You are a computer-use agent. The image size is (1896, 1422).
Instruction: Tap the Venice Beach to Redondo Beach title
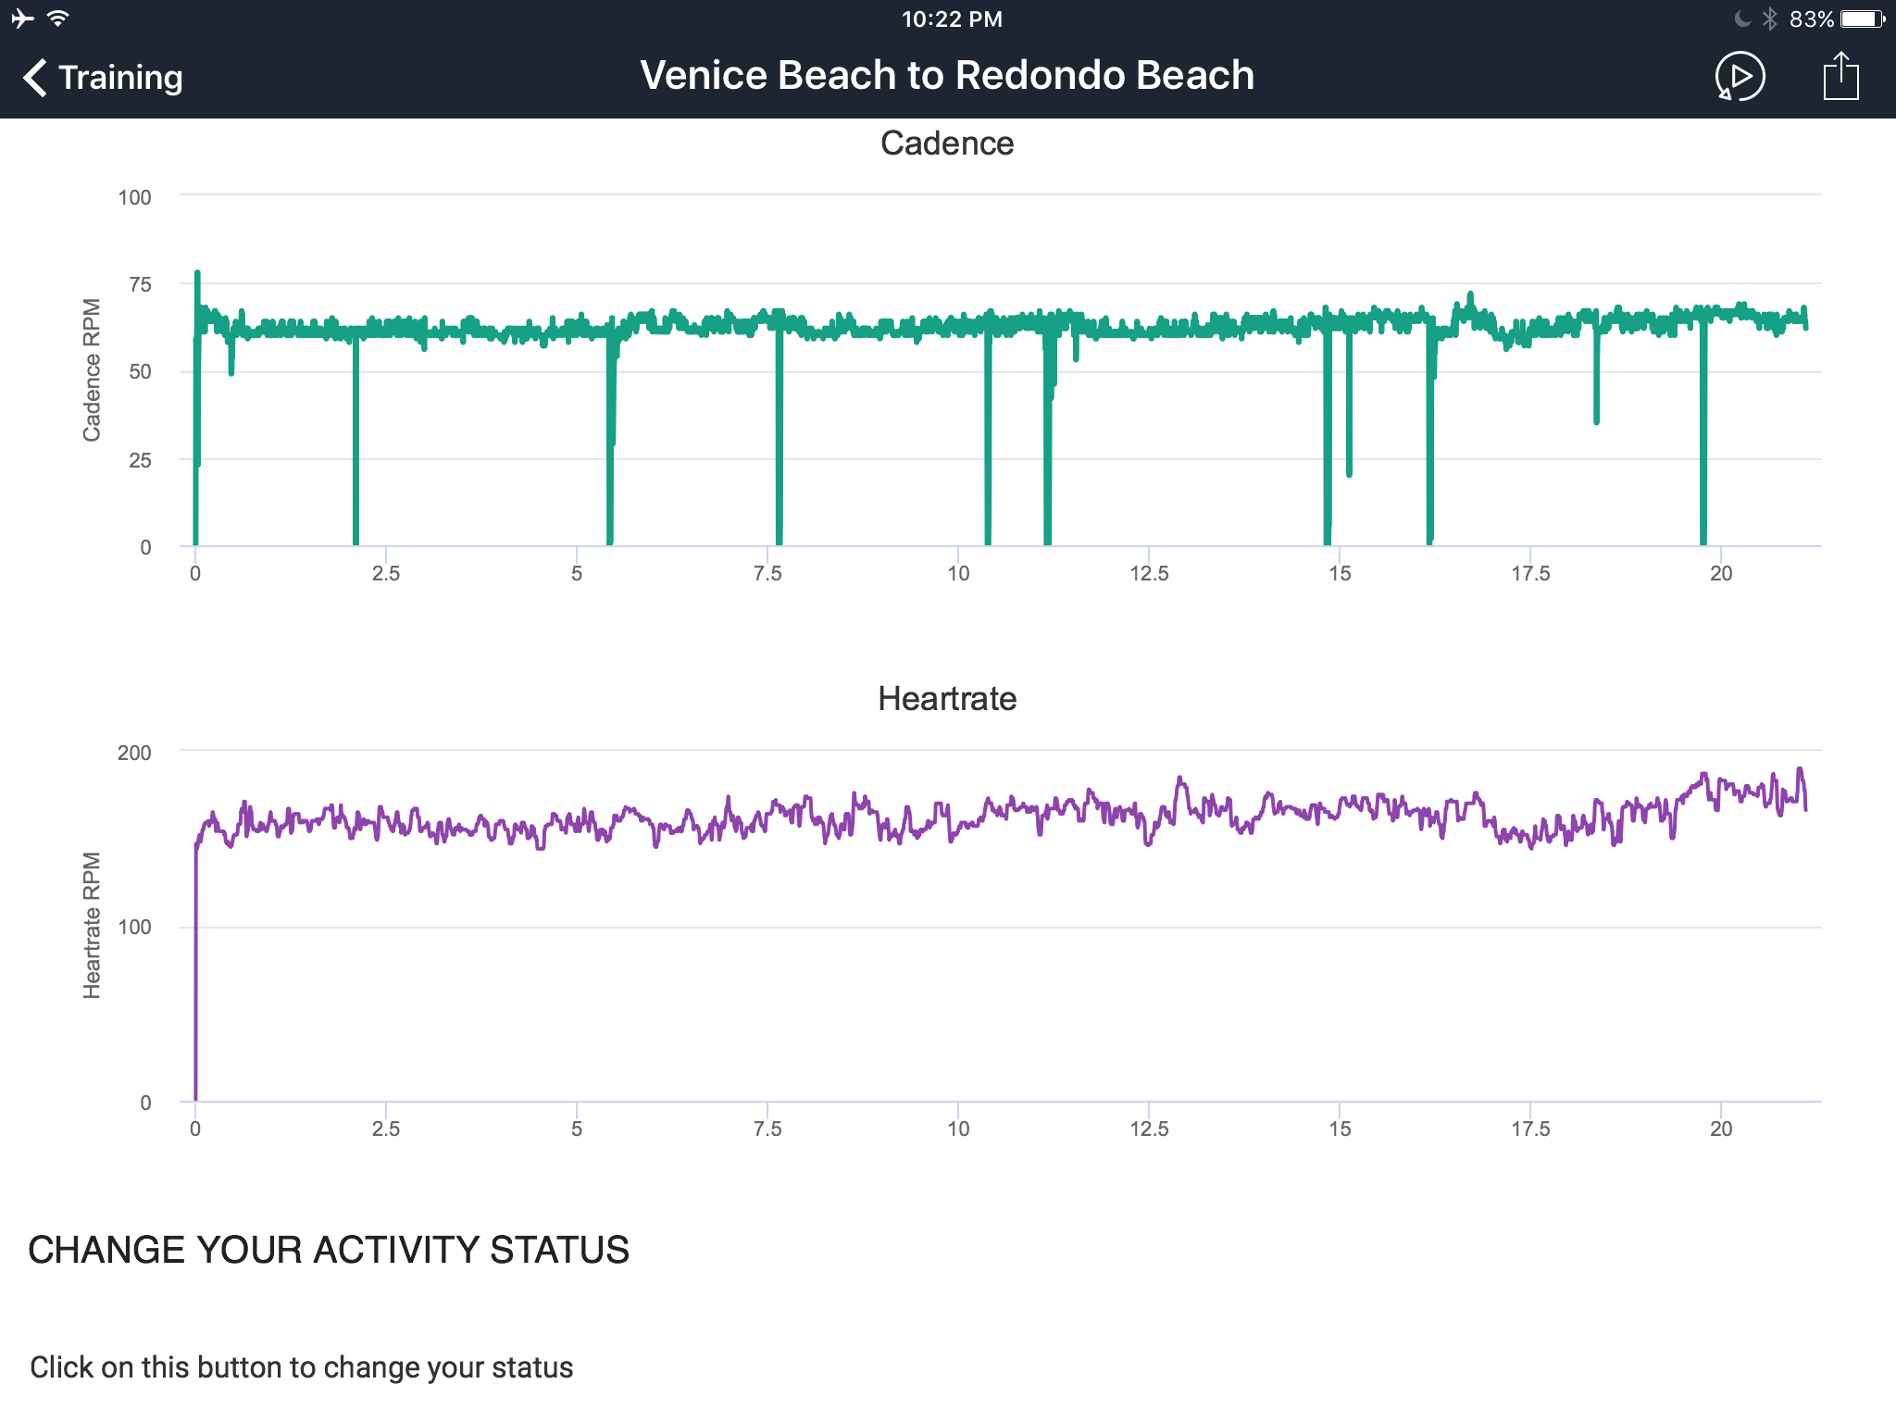[x=947, y=76]
